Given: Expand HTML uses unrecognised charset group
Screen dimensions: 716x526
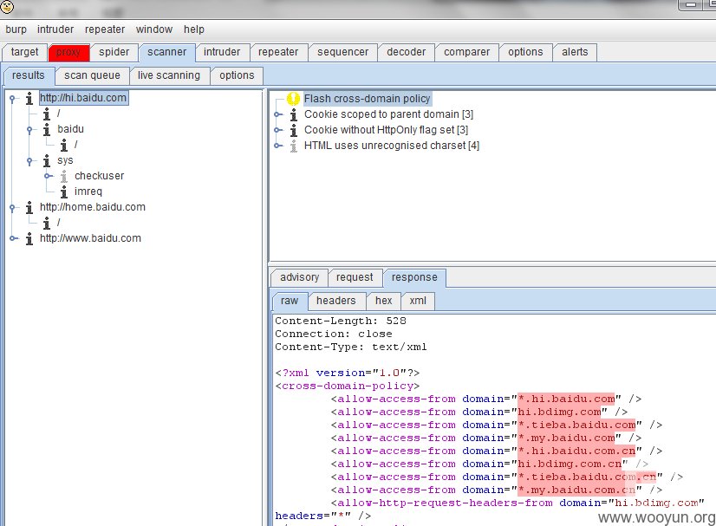Looking at the screenshot, I should (277, 146).
